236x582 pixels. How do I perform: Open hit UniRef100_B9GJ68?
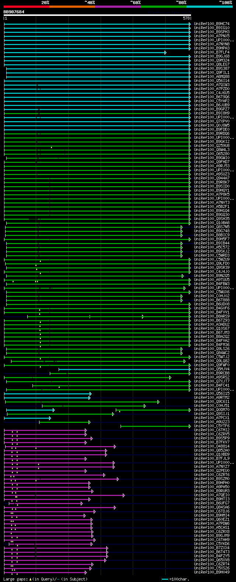[212, 57]
